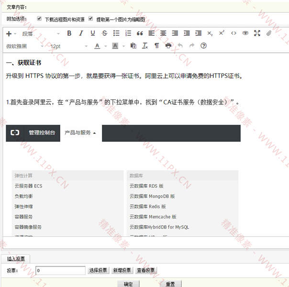This screenshot has height=287, width=289.
Task: Click 产品与服务 in embedded image
Action: [x=78, y=132]
